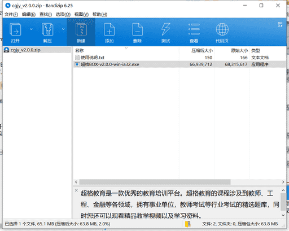Click right arrow of horizontal scrollbar
This screenshot has width=289, height=231.
point(283,182)
